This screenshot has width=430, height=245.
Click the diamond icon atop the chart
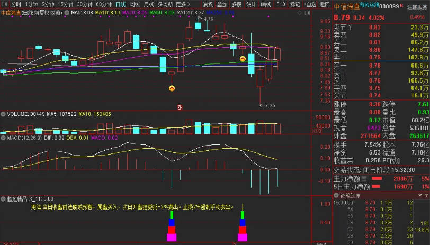[x=300, y=13]
